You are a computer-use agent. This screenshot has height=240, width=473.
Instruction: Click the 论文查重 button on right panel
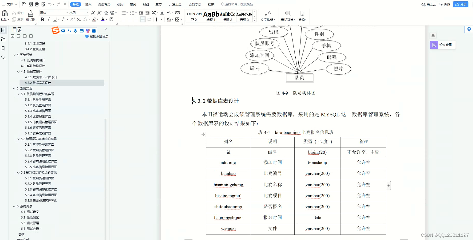click(443, 45)
